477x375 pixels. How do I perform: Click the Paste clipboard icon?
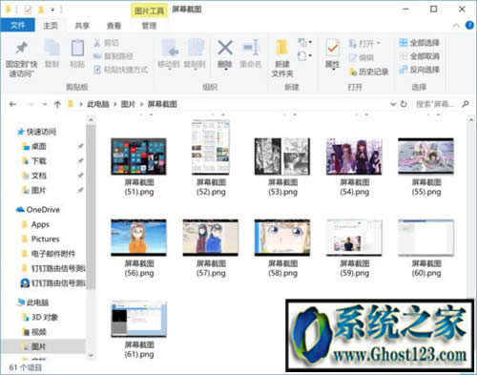(77, 48)
